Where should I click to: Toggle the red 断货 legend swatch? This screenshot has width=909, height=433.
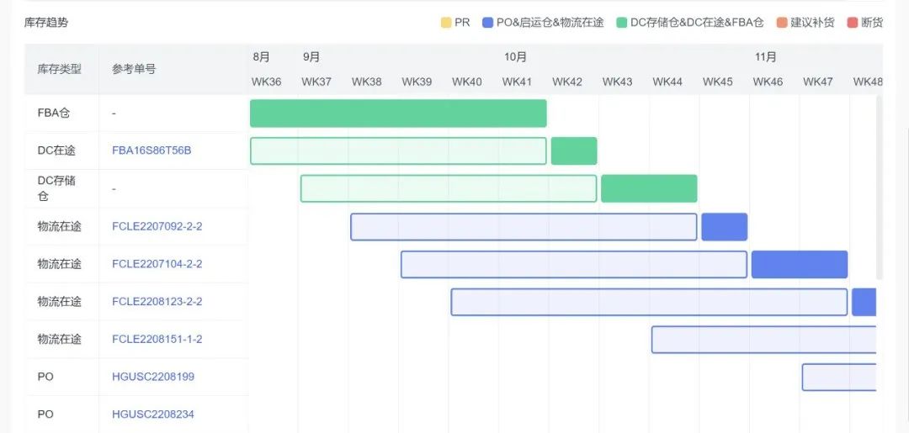tap(852, 24)
